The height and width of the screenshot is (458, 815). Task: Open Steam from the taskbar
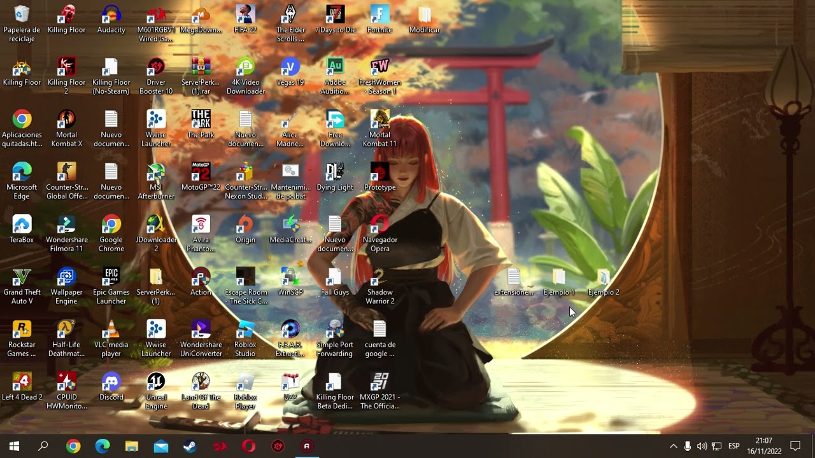point(190,446)
